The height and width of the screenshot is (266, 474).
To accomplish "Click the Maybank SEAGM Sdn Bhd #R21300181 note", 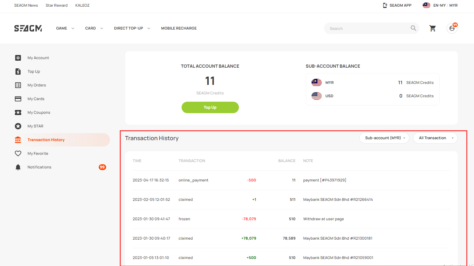I will click(x=338, y=238).
